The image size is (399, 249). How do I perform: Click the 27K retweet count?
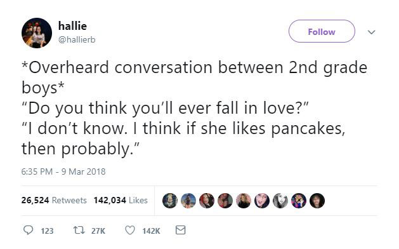coord(98,231)
